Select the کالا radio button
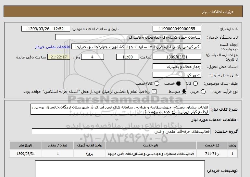 [195, 83]
